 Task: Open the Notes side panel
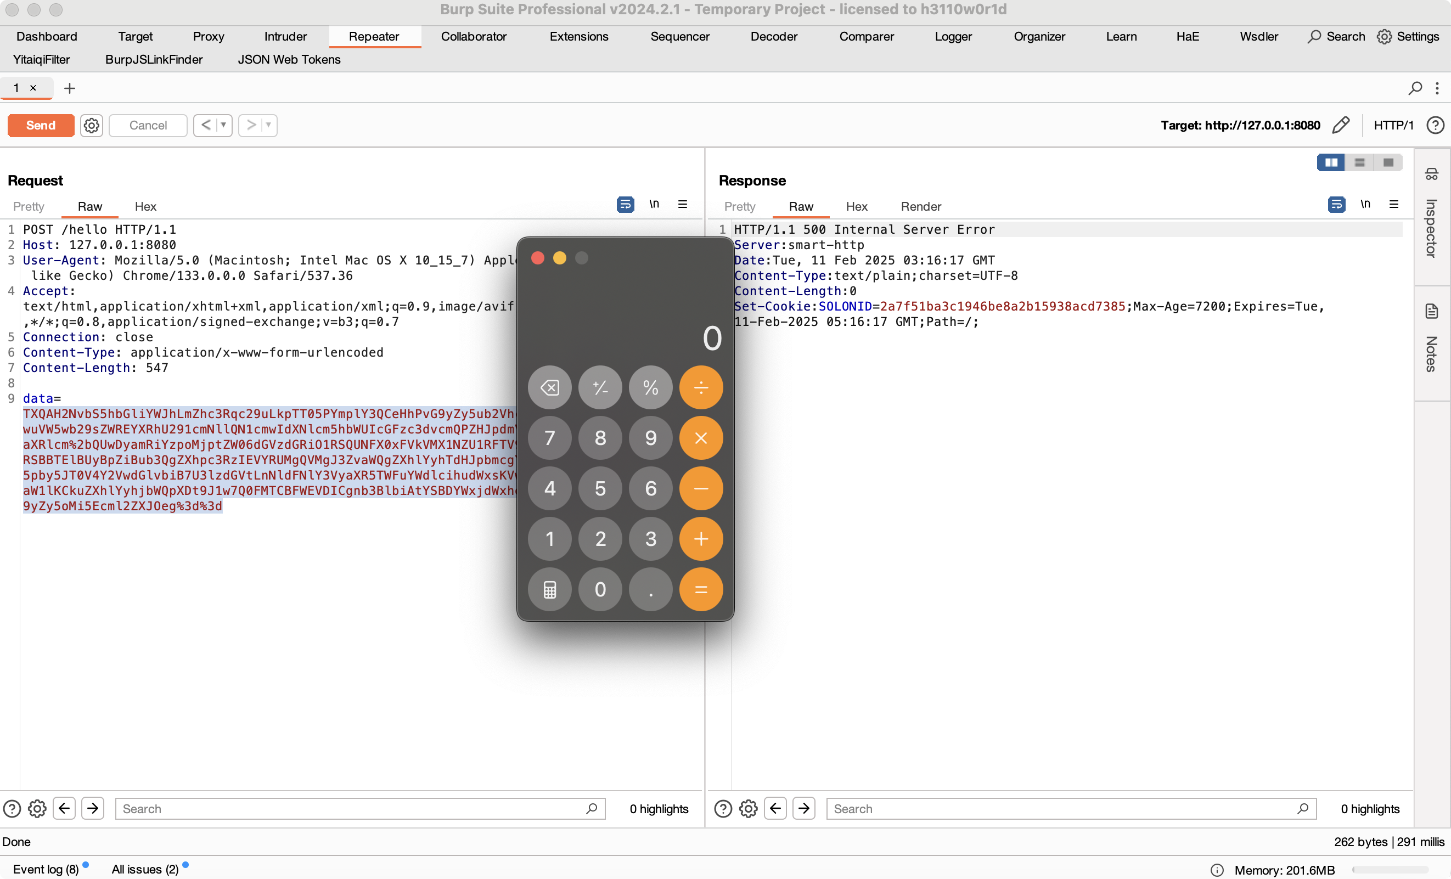(x=1432, y=341)
